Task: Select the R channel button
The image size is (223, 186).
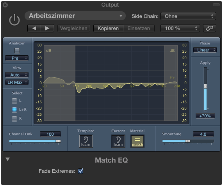Action: click(14, 119)
